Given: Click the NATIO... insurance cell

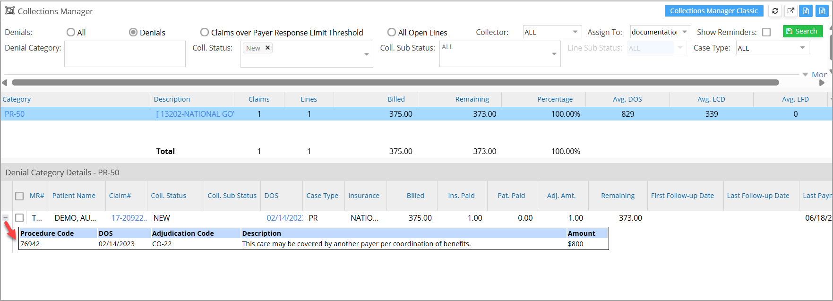Looking at the screenshot, I should (364, 218).
